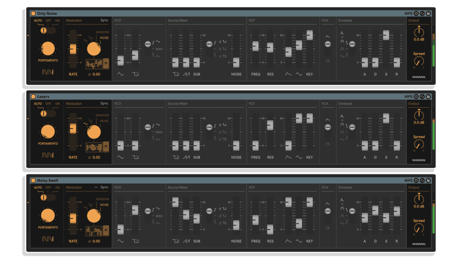Disable the Only Noise device activator
Image resolution: width=461 pixels, height=259 pixels.
[x=33, y=13]
